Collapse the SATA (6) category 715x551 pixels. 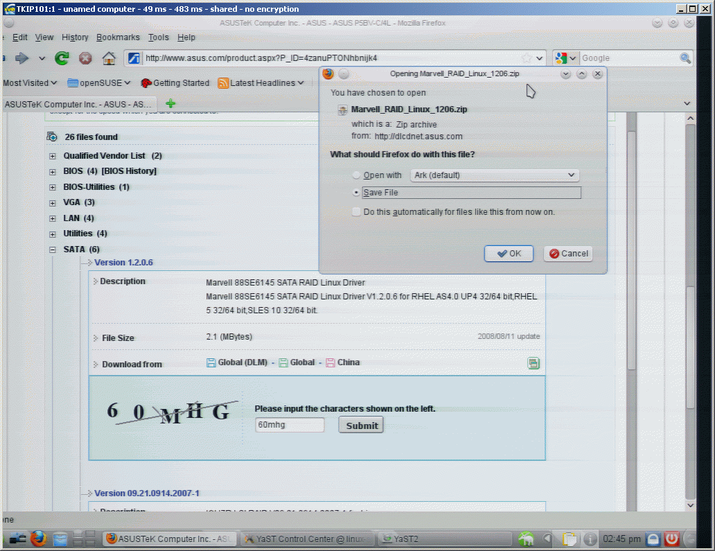[x=53, y=250]
